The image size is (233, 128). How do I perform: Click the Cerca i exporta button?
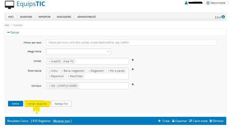click(x=37, y=104)
